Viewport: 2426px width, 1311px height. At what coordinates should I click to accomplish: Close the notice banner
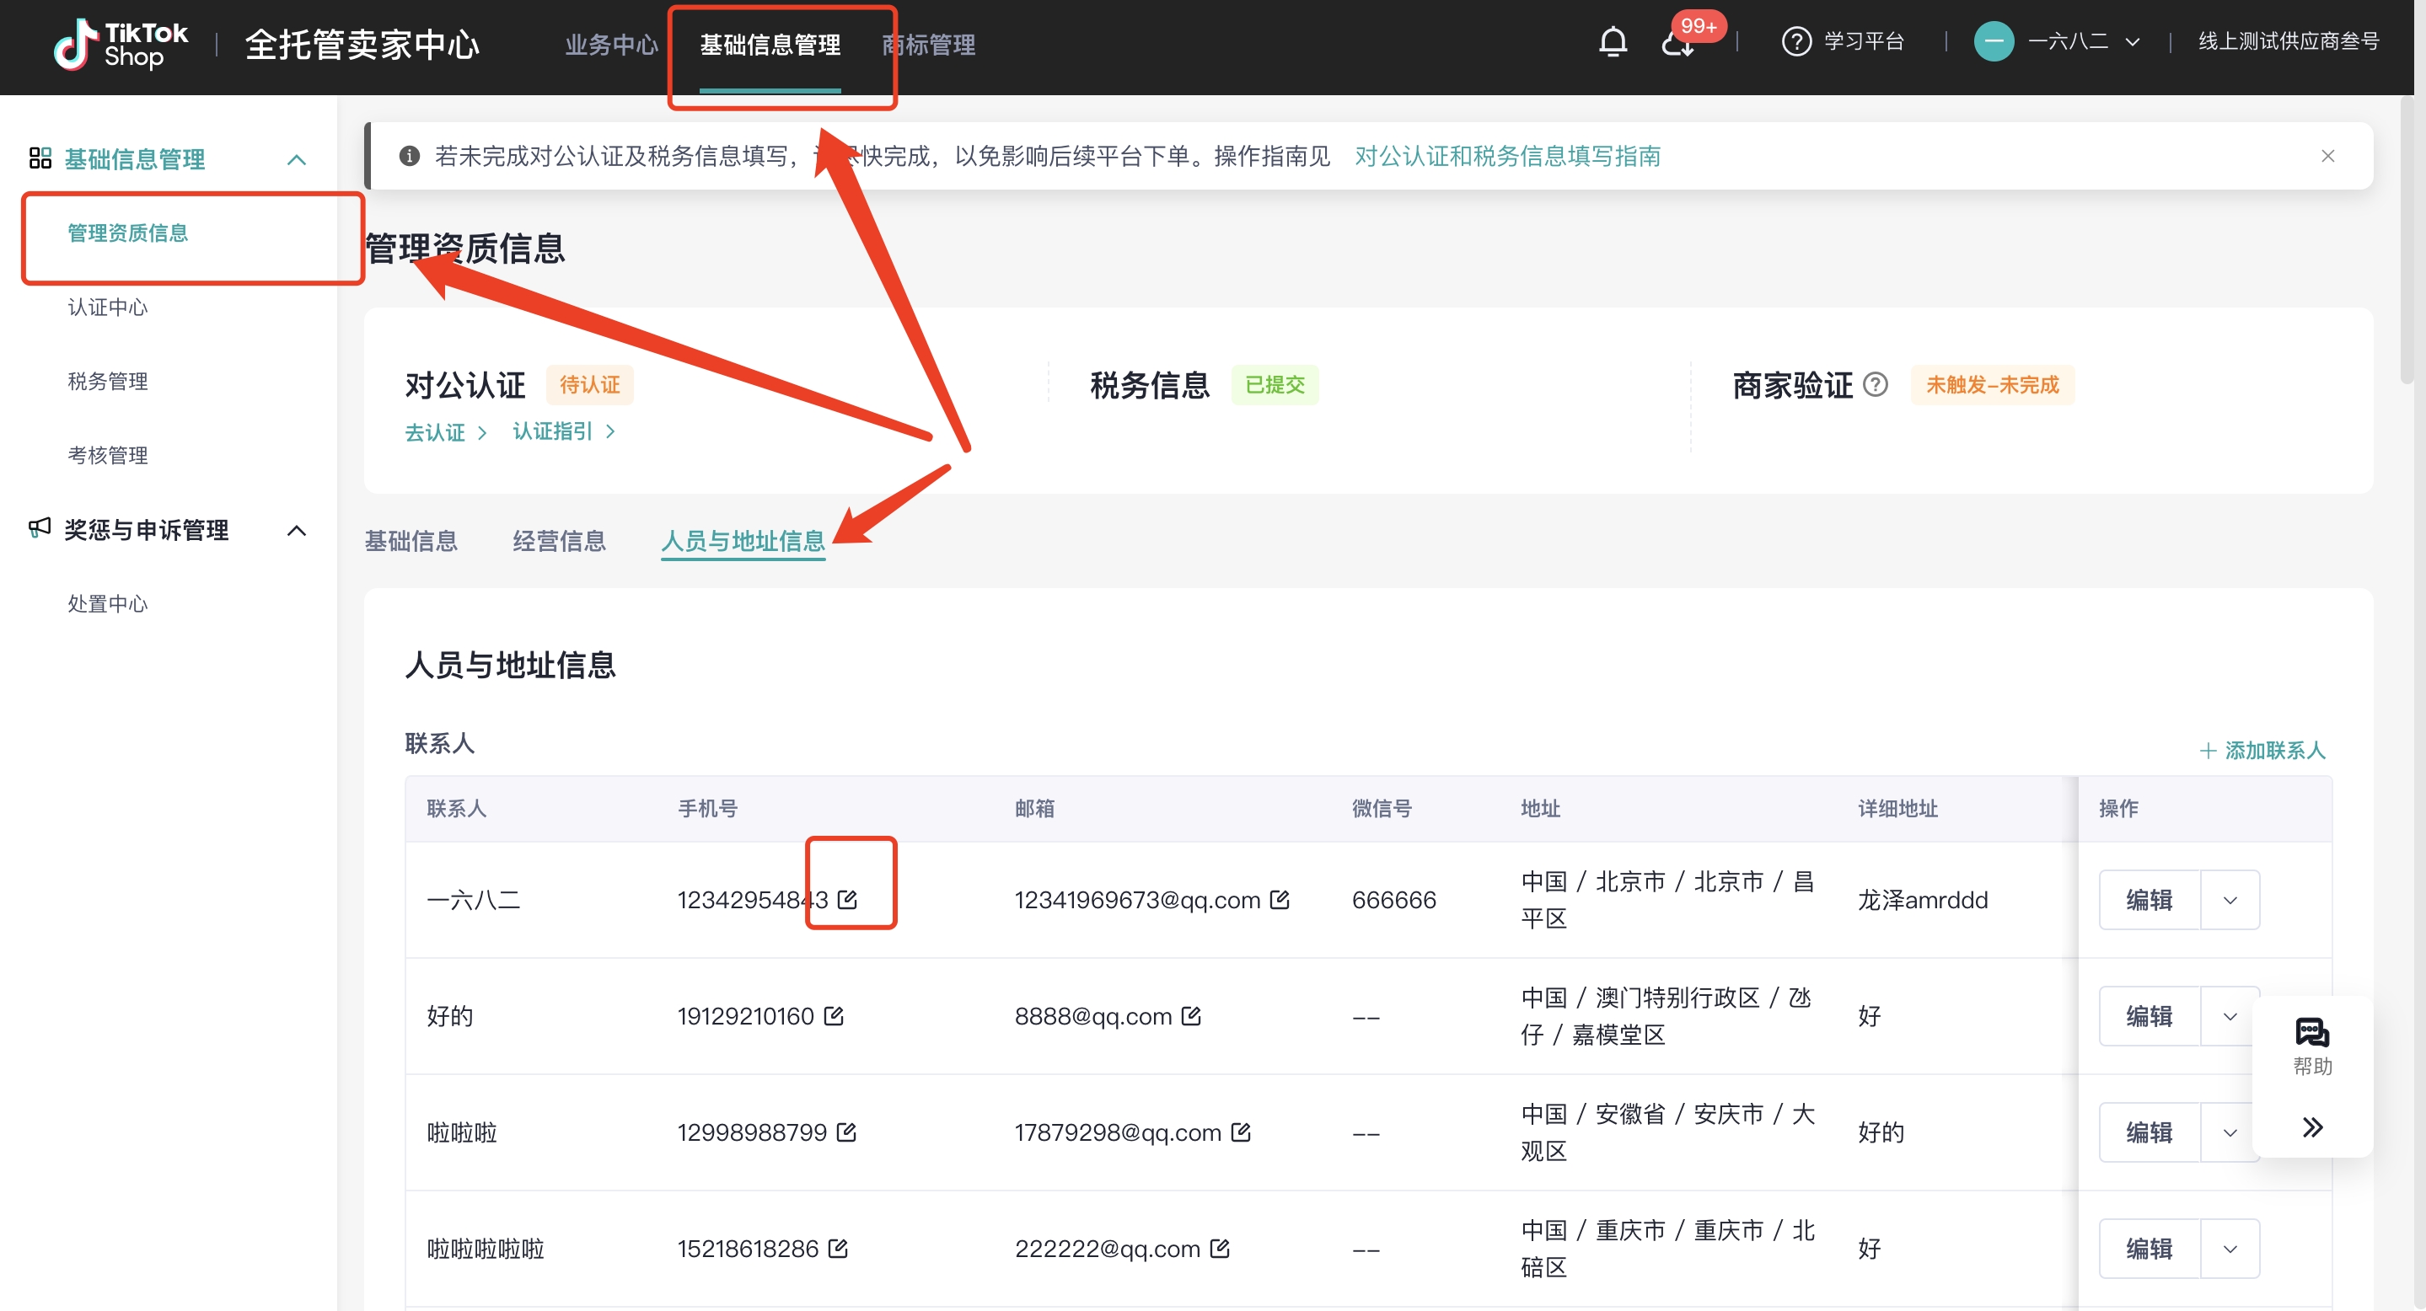tap(2327, 156)
